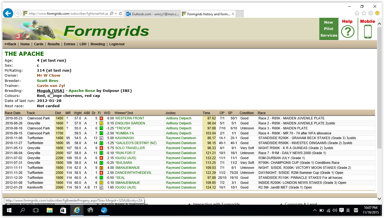Open winner link ENGLISH GARDEN
The image size is (384, 218).
(130, 123)
